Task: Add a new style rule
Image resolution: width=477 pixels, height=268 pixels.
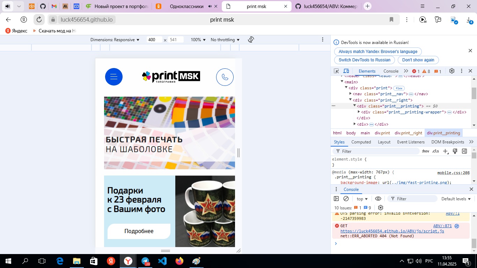Action: point(445,151)
